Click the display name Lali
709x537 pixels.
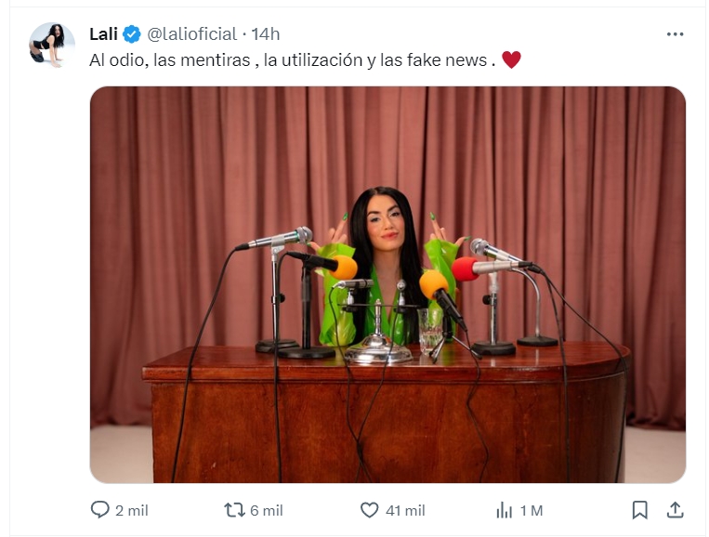pos(102,34)
